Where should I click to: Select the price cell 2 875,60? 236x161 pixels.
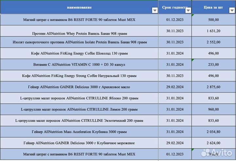[213, 87]
